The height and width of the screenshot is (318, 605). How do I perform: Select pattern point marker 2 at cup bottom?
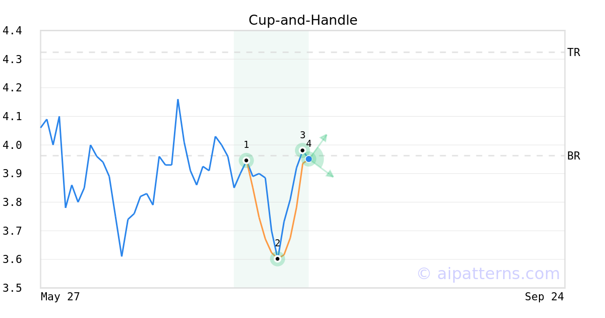[277, 259]
